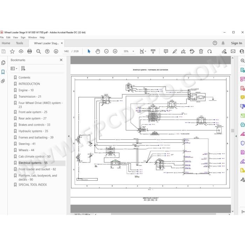Open the Hydraulic systems - 35 bookmark
This screenshot has width=245, height=245.
33,131
